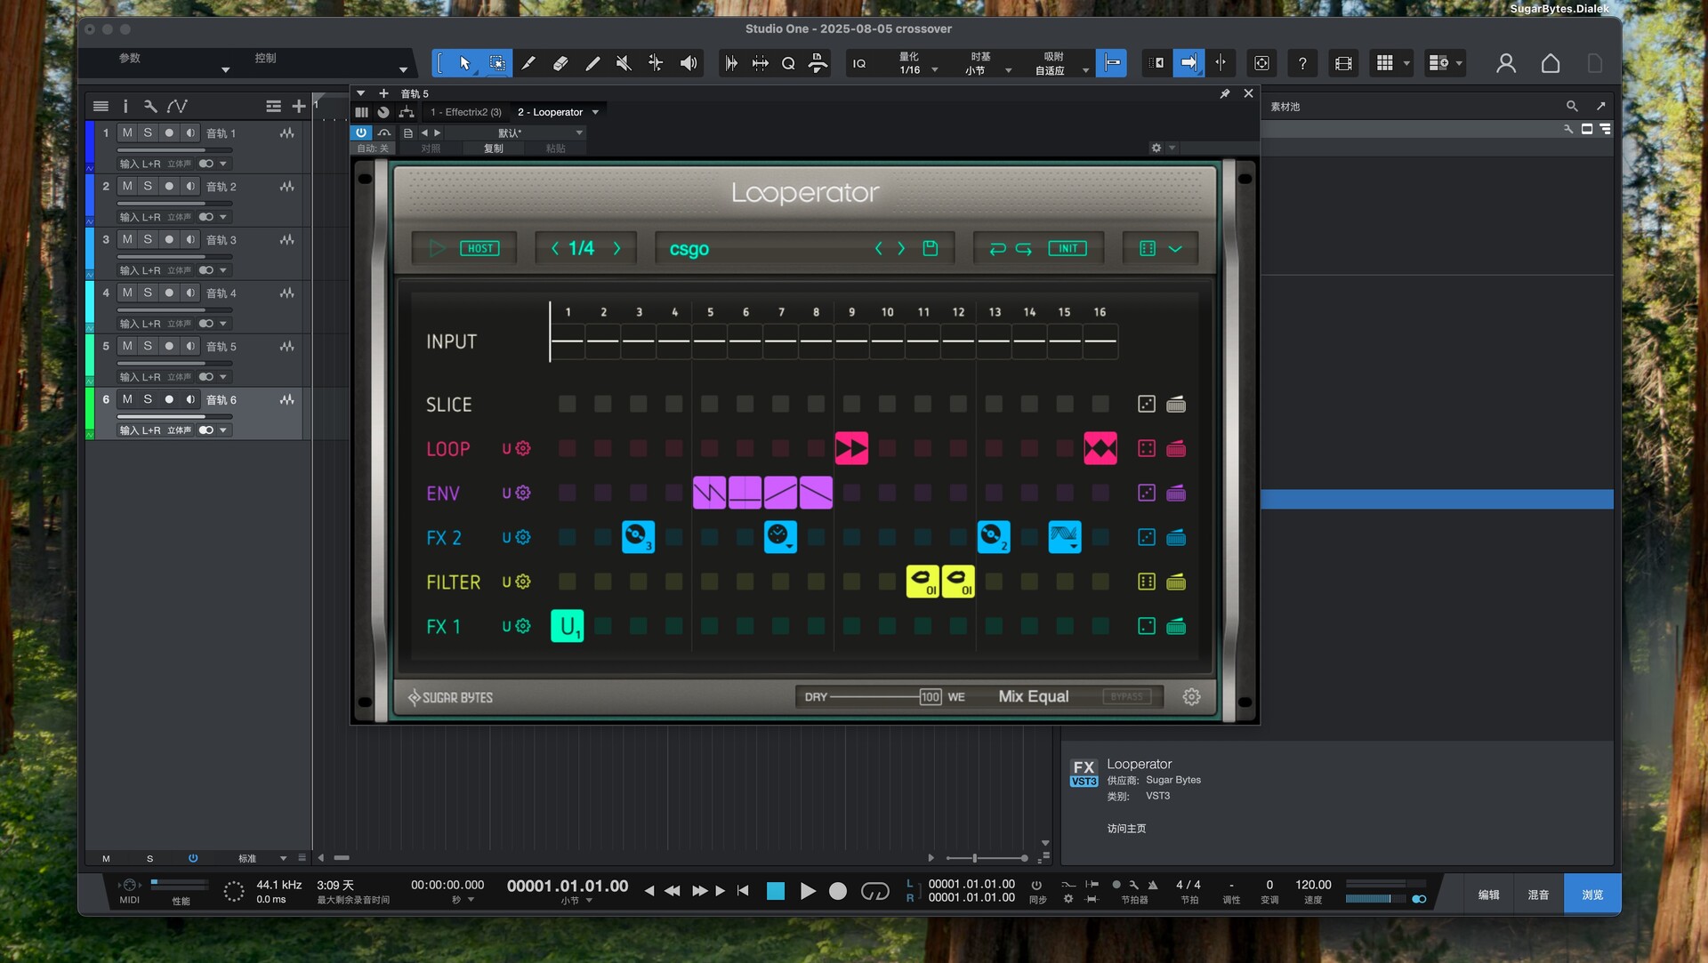Open the video player film icon
This screenshot has height=963, width=1708.
1343,63
